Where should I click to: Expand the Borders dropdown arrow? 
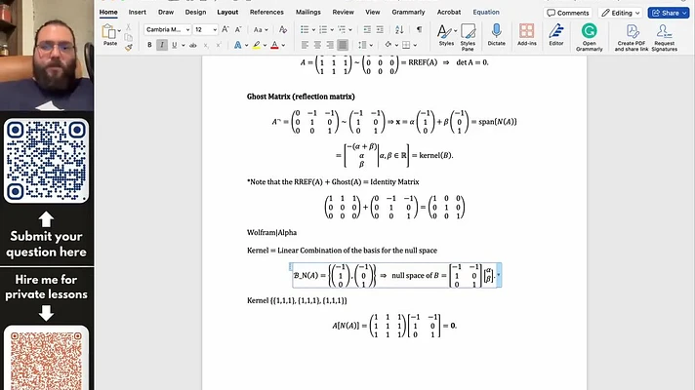coord(415,45)
